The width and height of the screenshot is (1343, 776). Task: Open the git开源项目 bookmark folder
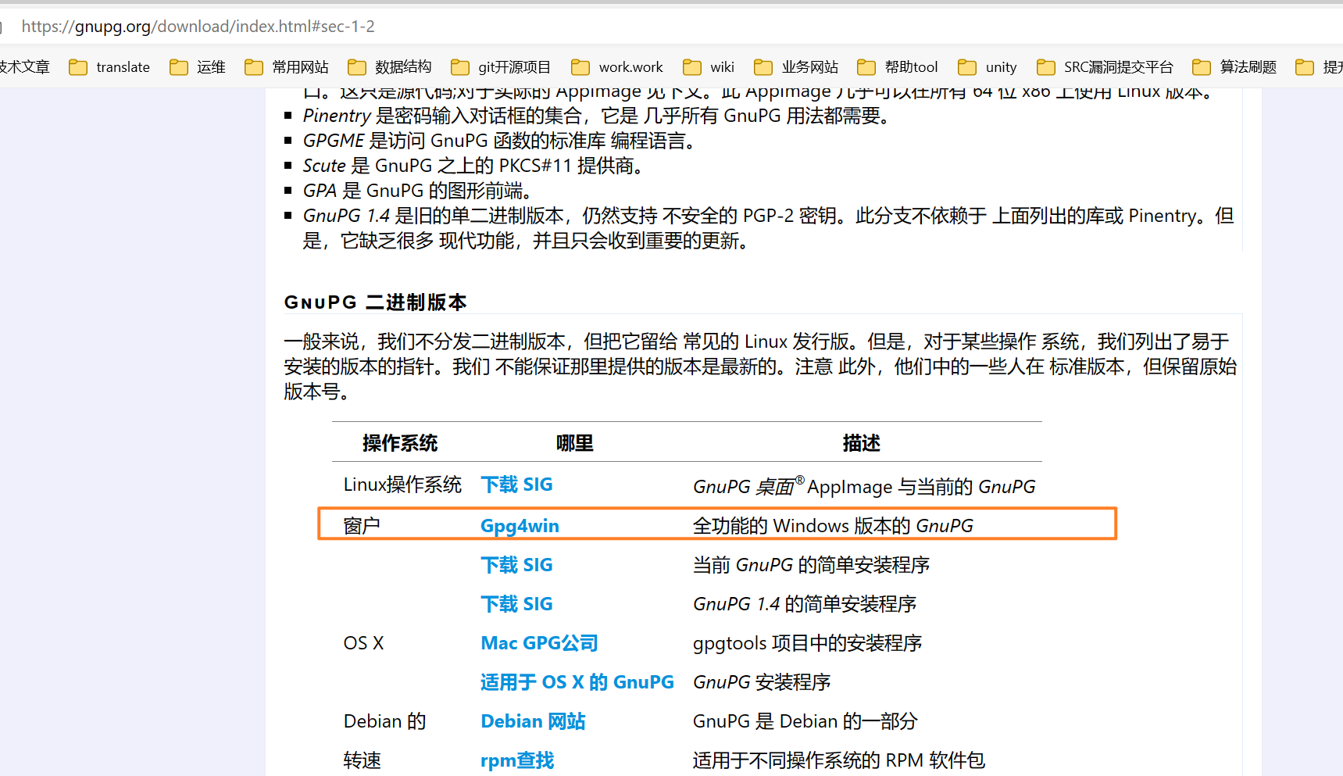pos(501,67)
